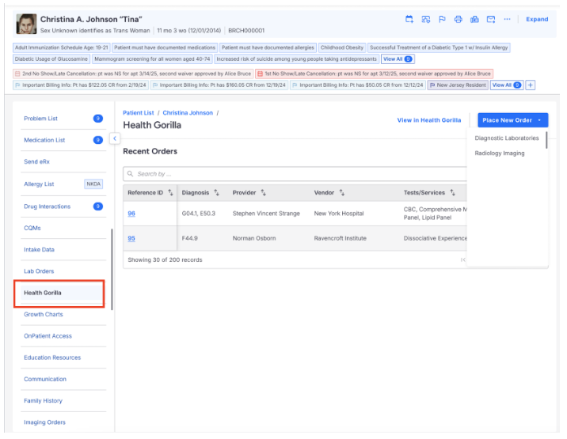The width and height of the screenshot is (567, 439).
Task: Open Allergy List in sidebar
Action: (x=39, y=184)
